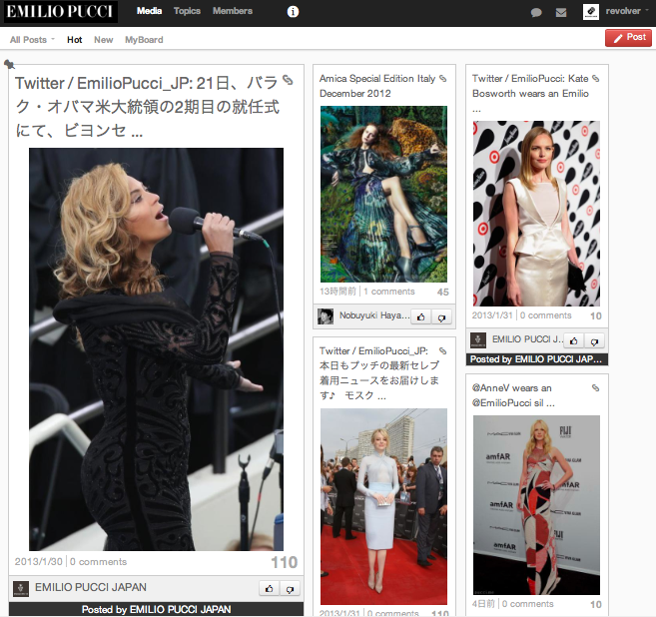The height and width of the screenshot is (617, 656).
Task: Open 0 comments on Beyonce post
Action: tap(98, 562)
